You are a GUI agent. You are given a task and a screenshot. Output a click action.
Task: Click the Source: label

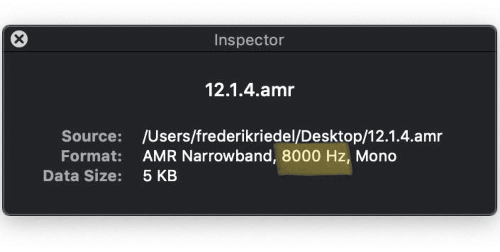[x=92, y=136]
